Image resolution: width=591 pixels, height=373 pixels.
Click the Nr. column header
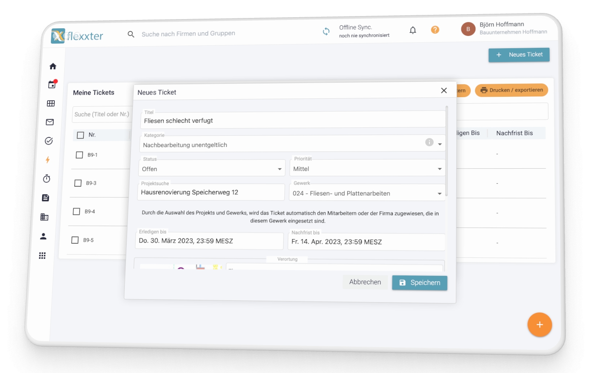pyautogui.click(x=92, y=135)
